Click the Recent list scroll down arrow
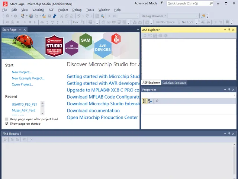This screenshot has width=238, height=179. [x=42, y=114]
